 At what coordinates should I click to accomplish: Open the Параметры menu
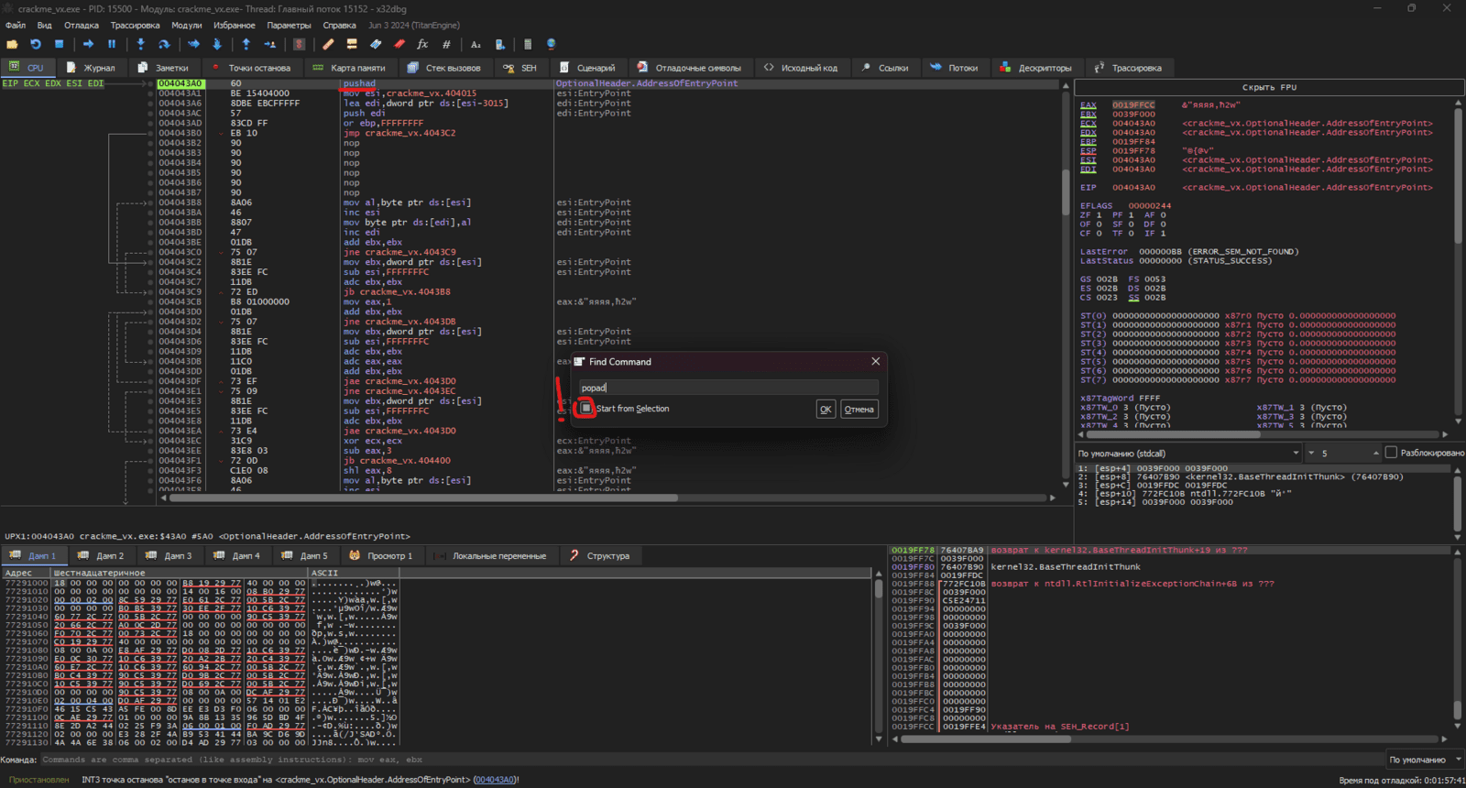289,26
